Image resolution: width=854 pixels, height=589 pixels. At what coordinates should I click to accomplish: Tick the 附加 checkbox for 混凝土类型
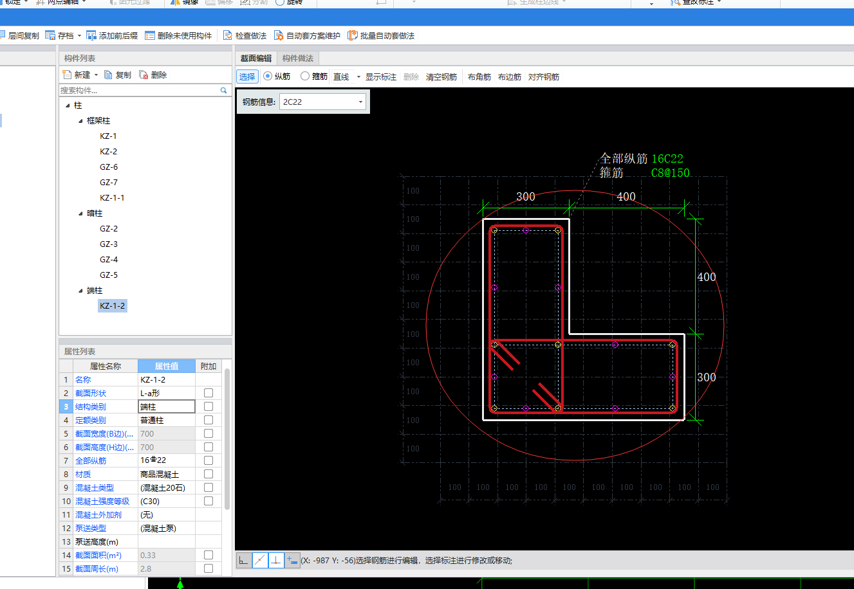coord(209,487)
